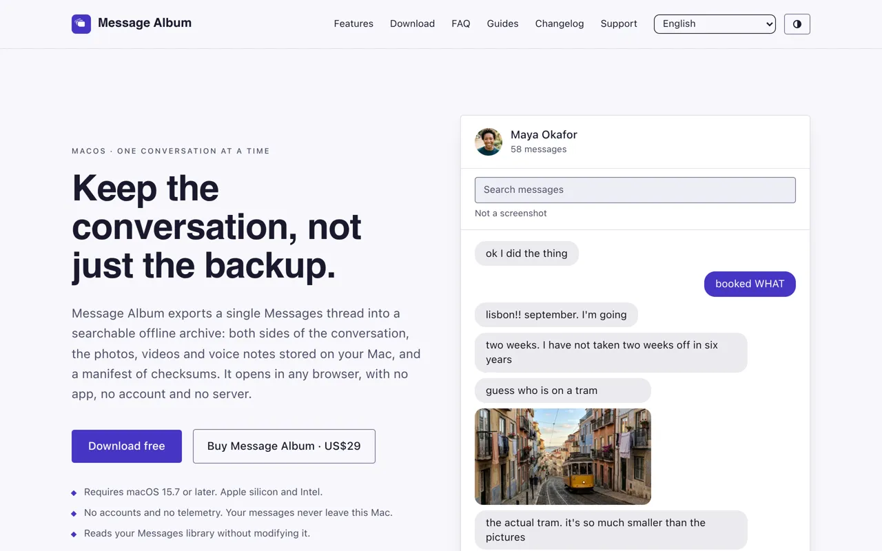Go to the Support nav item

[x=619, y=23]
